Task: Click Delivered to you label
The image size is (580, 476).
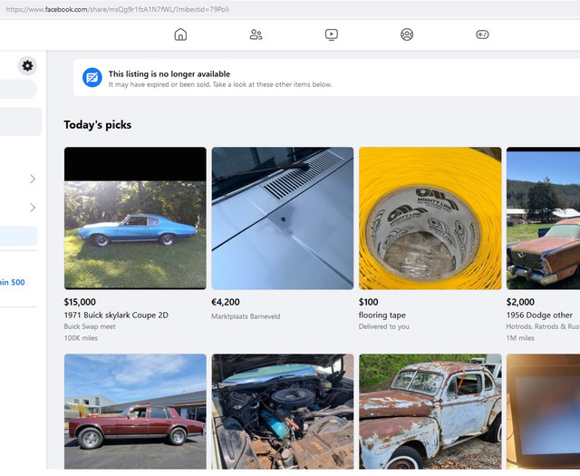Action: (x=384, y=326)
